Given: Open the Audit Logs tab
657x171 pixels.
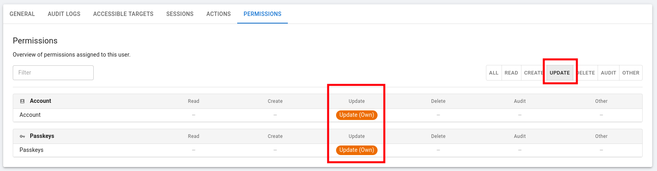Looking at the screenshot, I should [x=64, y=14].
